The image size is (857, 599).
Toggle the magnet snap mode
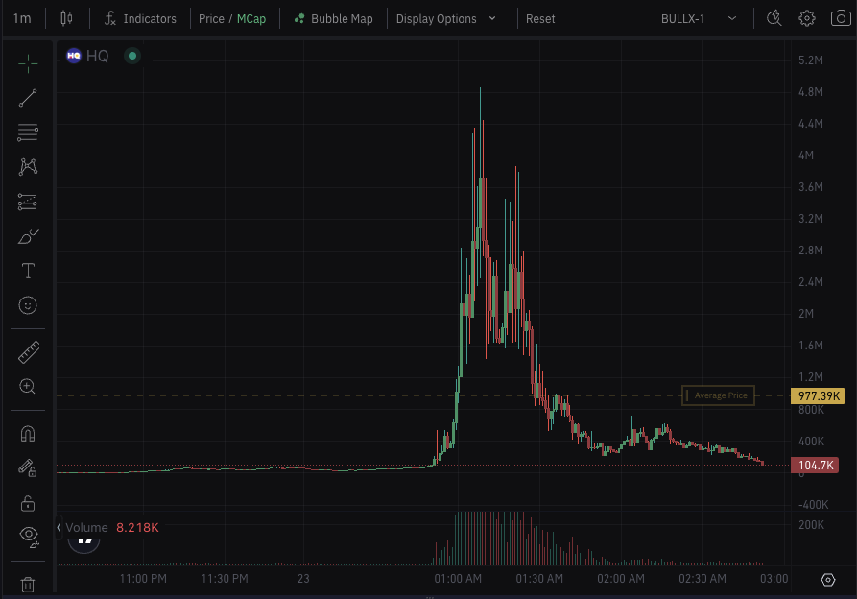click(x=28, y=434)
